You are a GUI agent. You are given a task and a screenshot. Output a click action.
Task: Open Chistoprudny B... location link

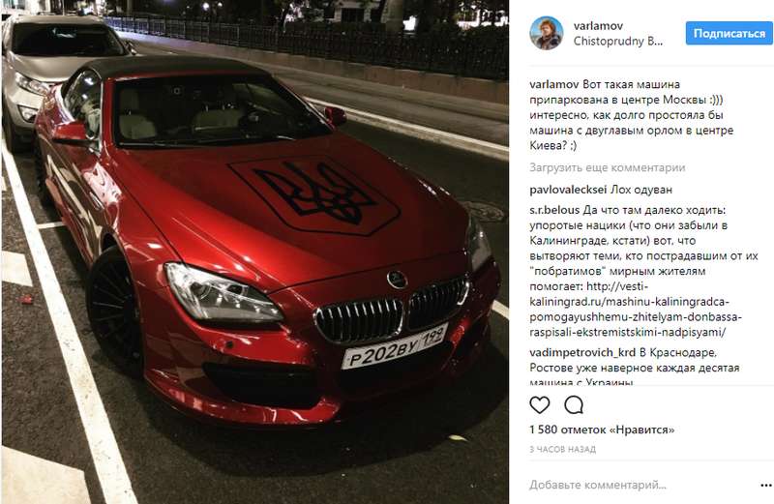click(618, 42)
